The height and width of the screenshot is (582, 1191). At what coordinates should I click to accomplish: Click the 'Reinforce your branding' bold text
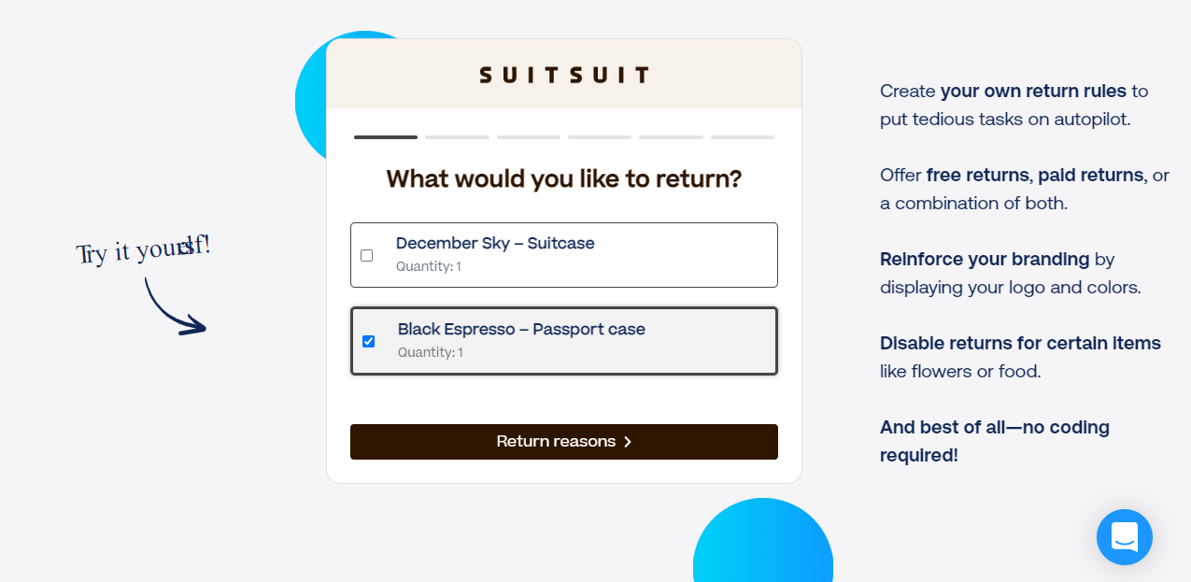985,259
